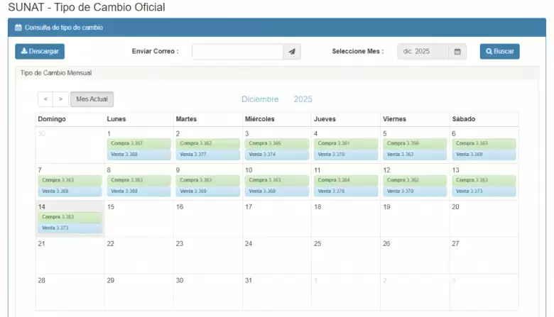
Task: Click the Buscar search button
Action: pyautogui.click(x=499, y=52)
